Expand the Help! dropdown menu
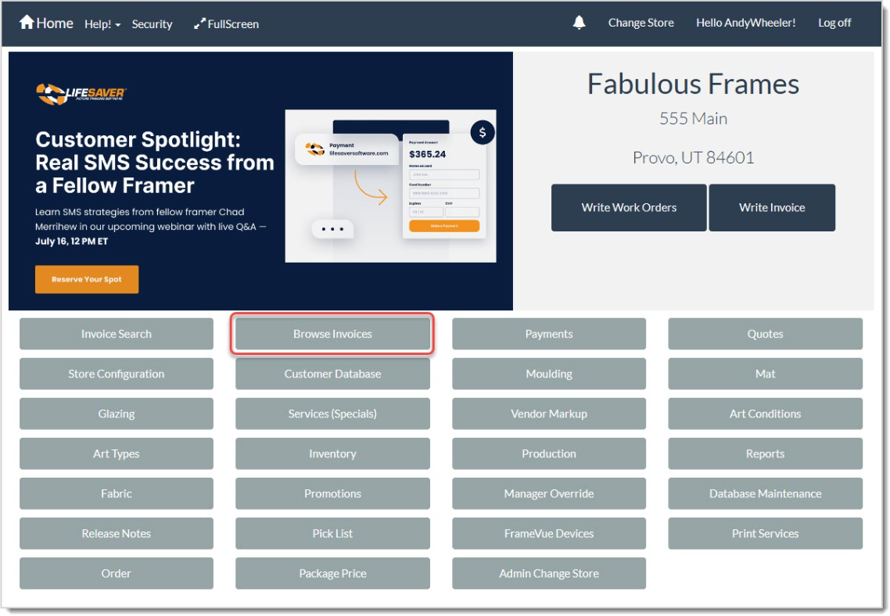Viewport: 890px width, 616px height. pos(102,24)
